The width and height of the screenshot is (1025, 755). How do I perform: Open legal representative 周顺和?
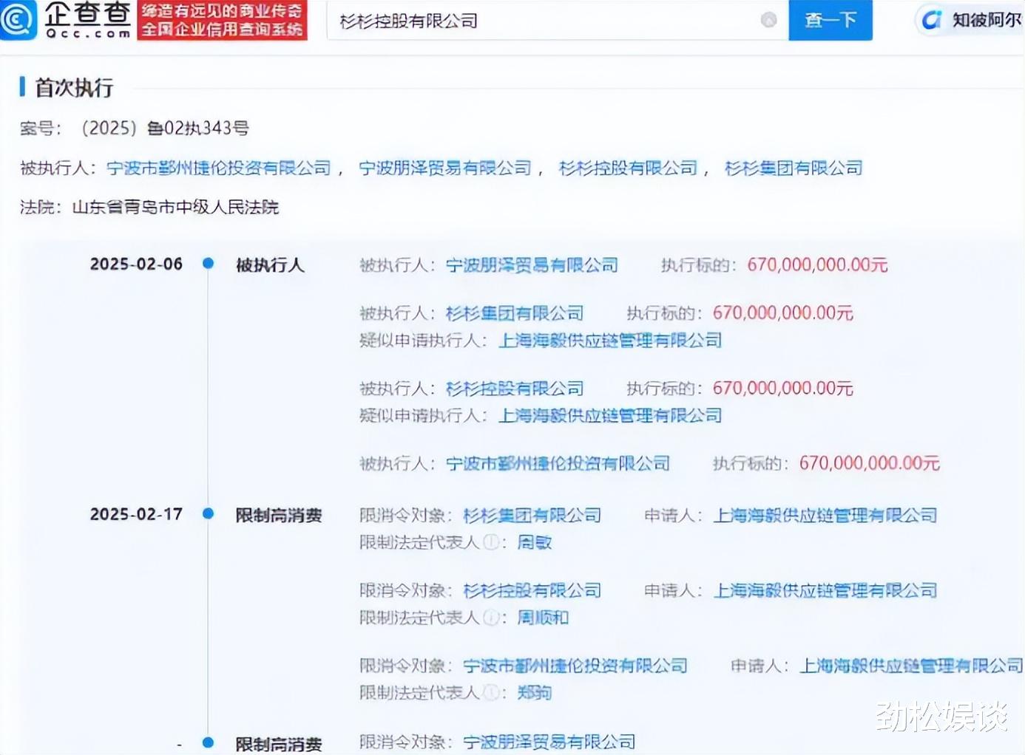(x=543, y=618)
